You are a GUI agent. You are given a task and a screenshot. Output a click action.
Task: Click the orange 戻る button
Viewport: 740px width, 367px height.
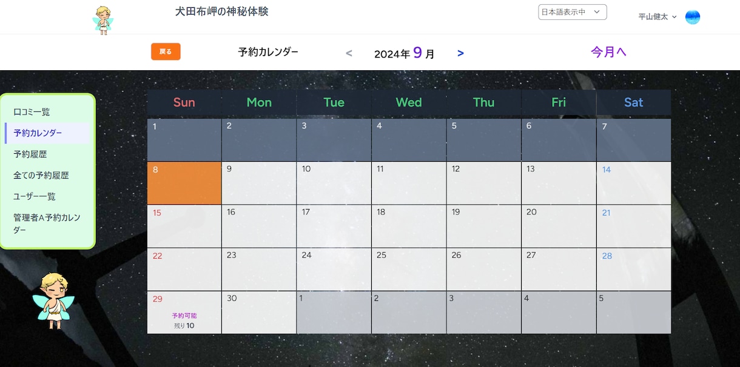pyautogui.click(x=166, y=52)
